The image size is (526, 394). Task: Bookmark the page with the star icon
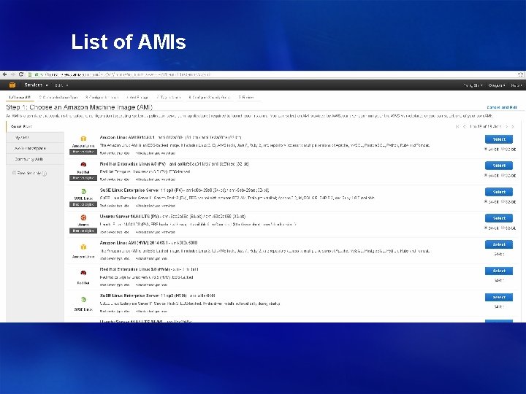(520, 74)
